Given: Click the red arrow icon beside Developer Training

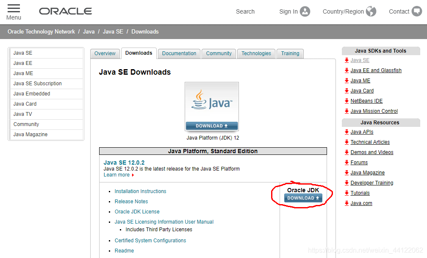Looking at the screenshot, I should pos(347,183).
